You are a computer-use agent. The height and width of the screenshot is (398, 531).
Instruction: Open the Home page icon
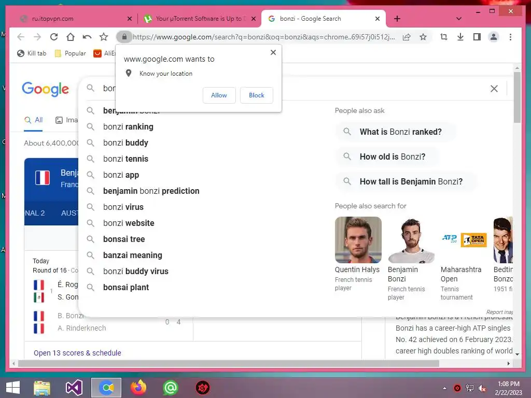[71, 37]
